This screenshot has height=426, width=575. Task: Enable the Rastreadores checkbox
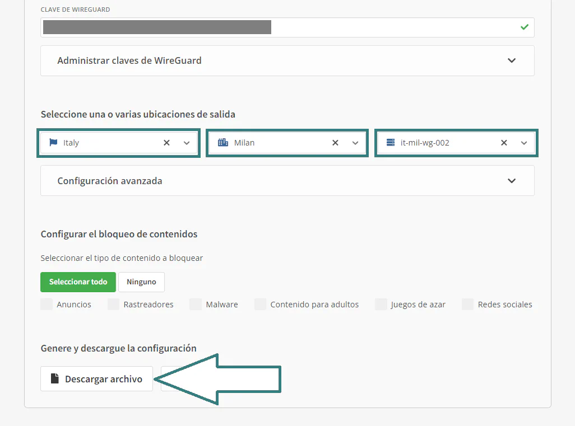point(113,305)
